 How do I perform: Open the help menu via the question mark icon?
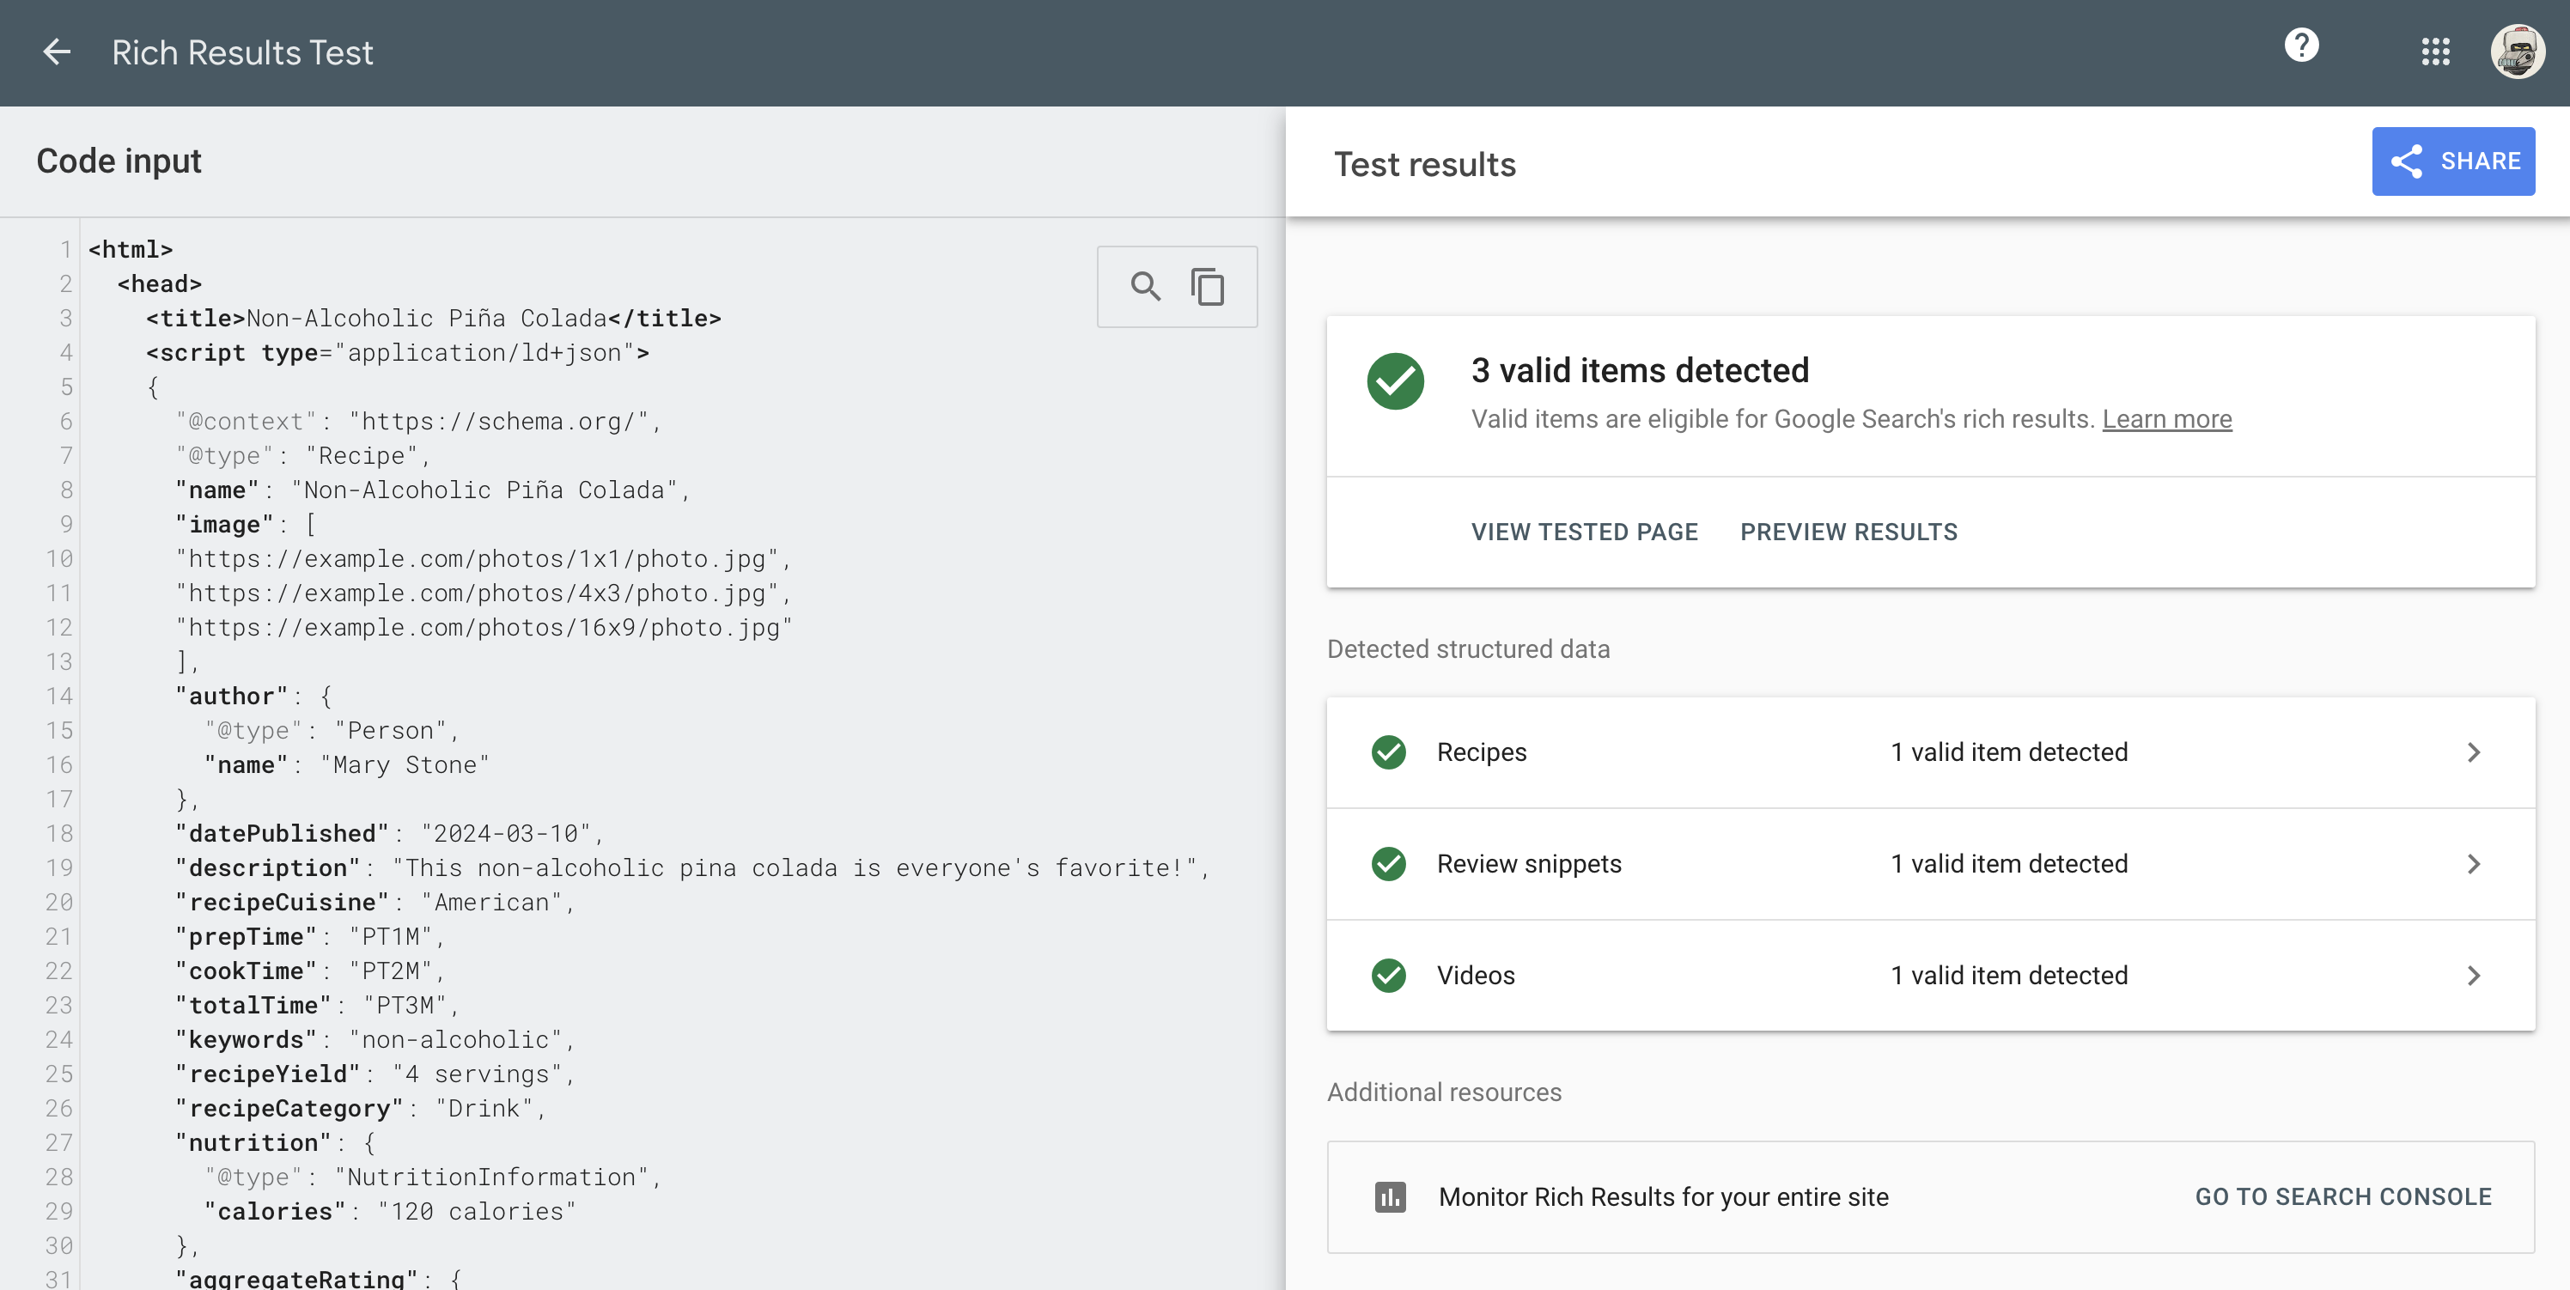pyautogui.click(x=2300, y=44)
